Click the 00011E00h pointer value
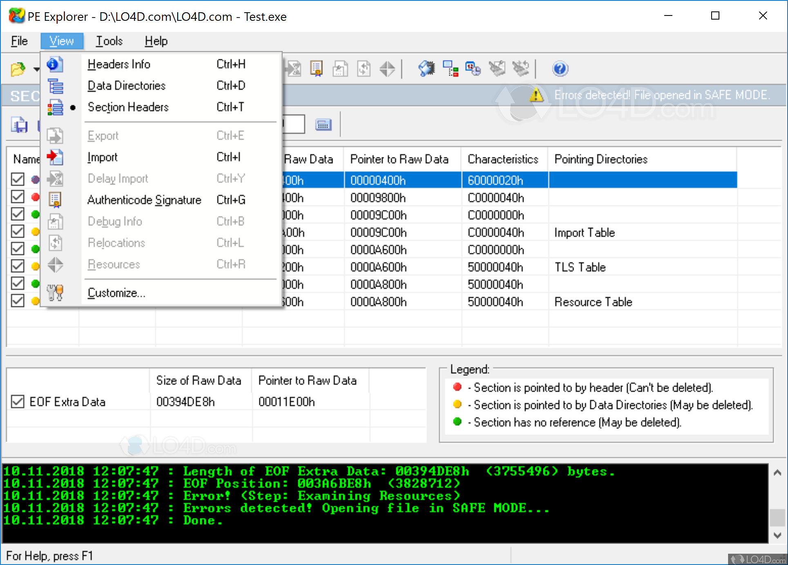This screenshot has height=565, width=788. tap(287, 402)
